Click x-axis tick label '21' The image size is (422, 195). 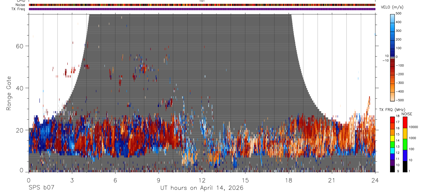tap(332, 180)
